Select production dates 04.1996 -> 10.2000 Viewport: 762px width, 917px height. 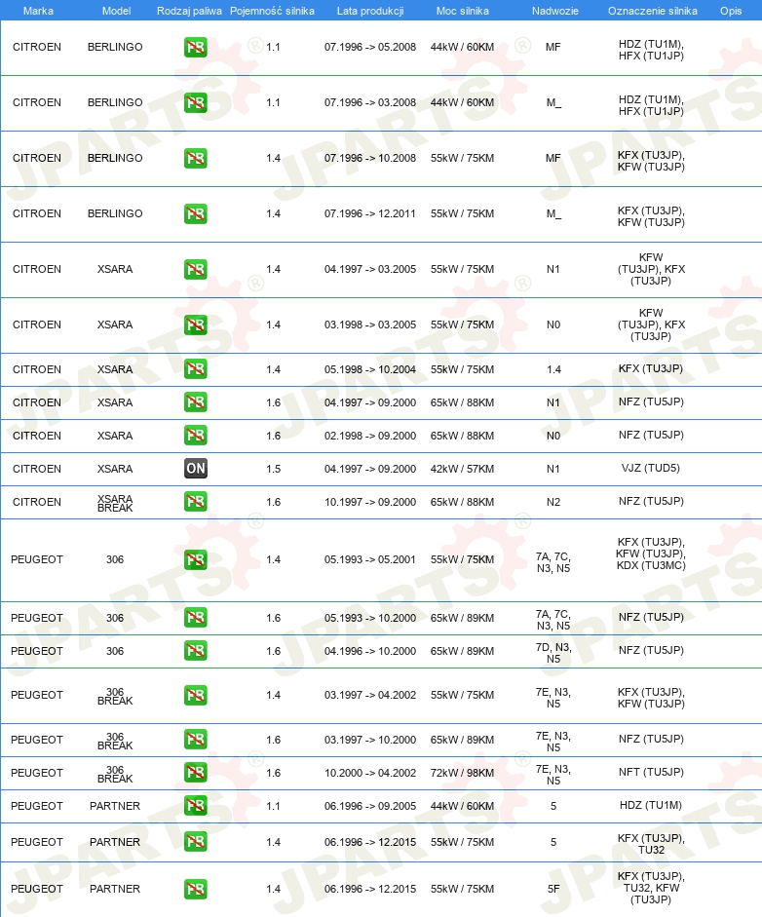tap(370, 651)
